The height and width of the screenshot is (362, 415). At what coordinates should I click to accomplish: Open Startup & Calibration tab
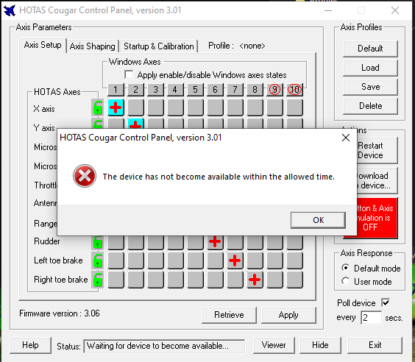point(159,46)
